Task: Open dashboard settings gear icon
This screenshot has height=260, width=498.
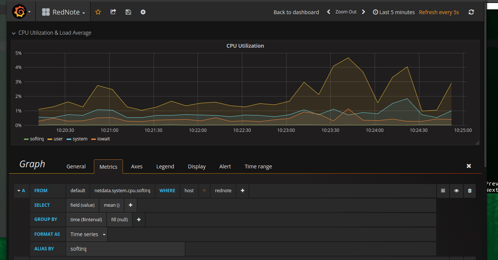Action: pyautogui.click(x=143, y=12)
